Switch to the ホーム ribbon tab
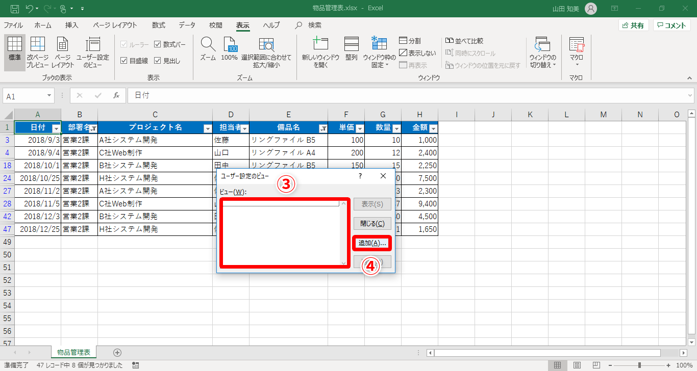Image resolution: width=697 pixels, height=371 pixels. click(43, 25)
